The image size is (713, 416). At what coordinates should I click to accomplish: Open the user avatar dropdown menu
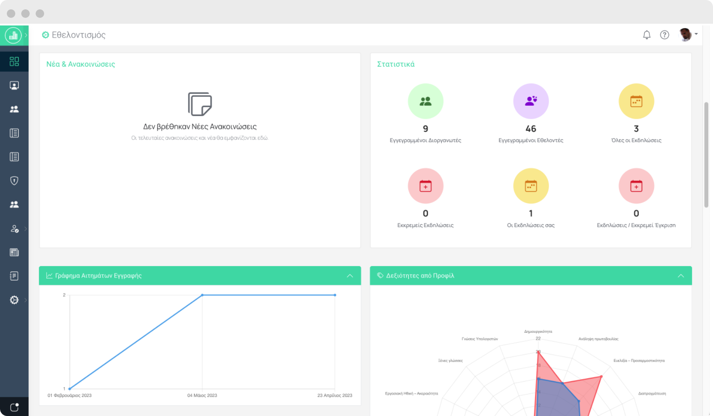(x=688, y=35)
